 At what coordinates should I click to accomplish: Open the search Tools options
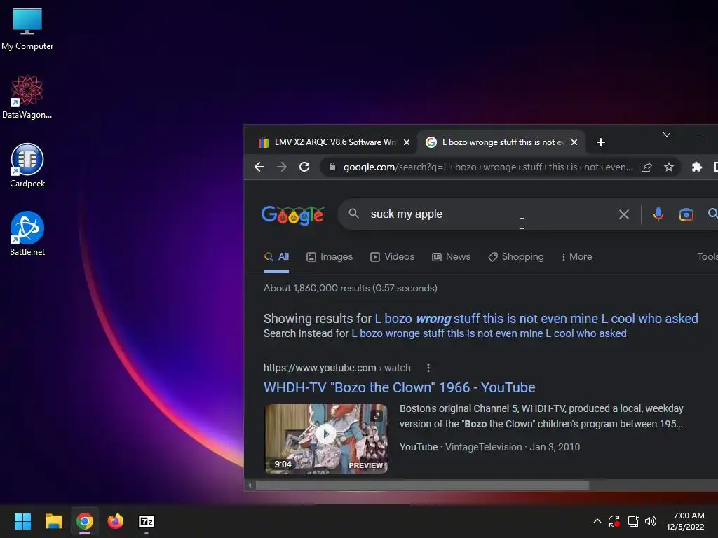pos(707,257)
